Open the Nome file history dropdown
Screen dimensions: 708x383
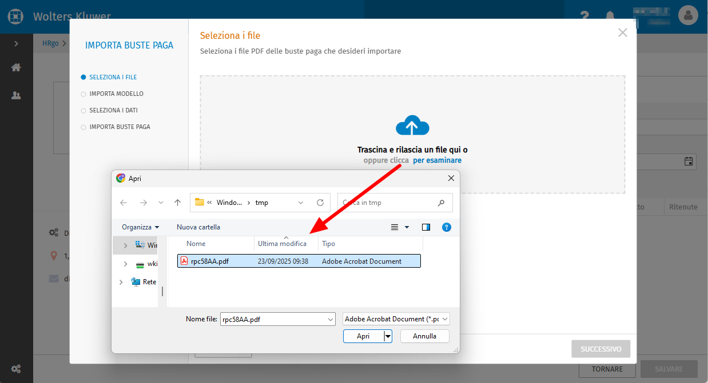click(x=330, y=319)
